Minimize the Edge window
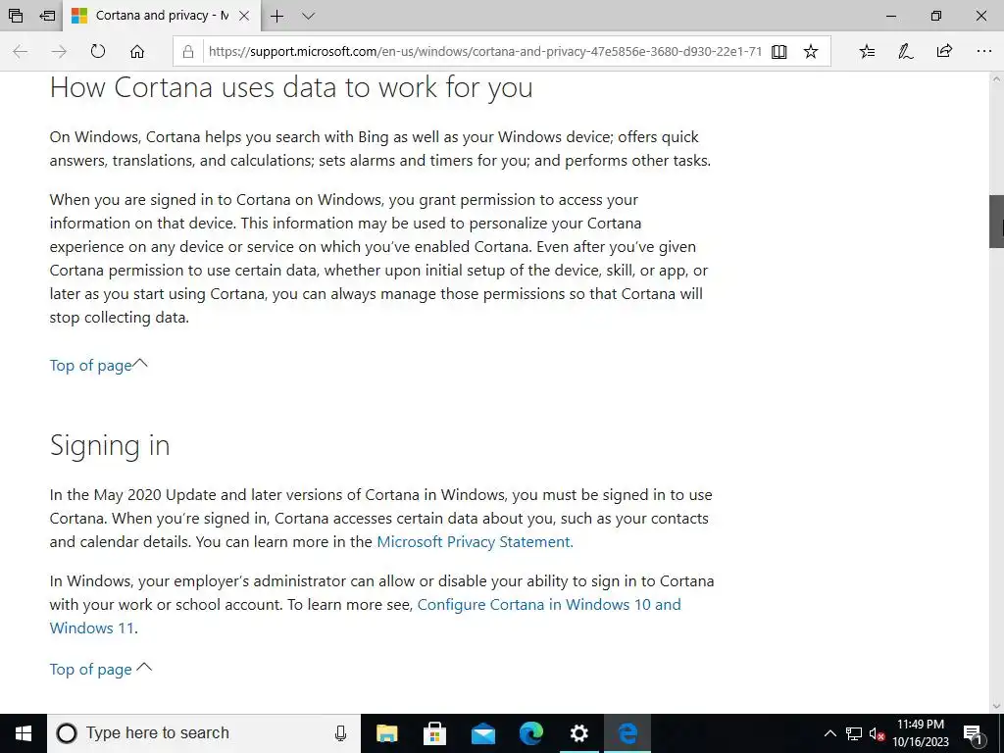The width and height of the screenshot is (1004, 753). coord(890,16)
